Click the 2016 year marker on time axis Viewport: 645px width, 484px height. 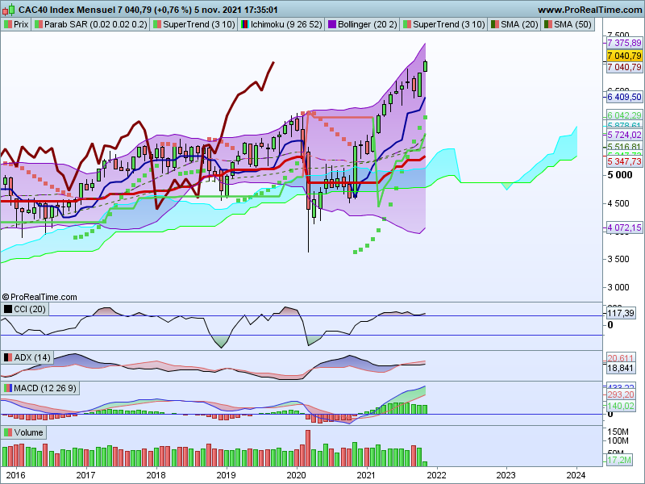tap(15, 475)
